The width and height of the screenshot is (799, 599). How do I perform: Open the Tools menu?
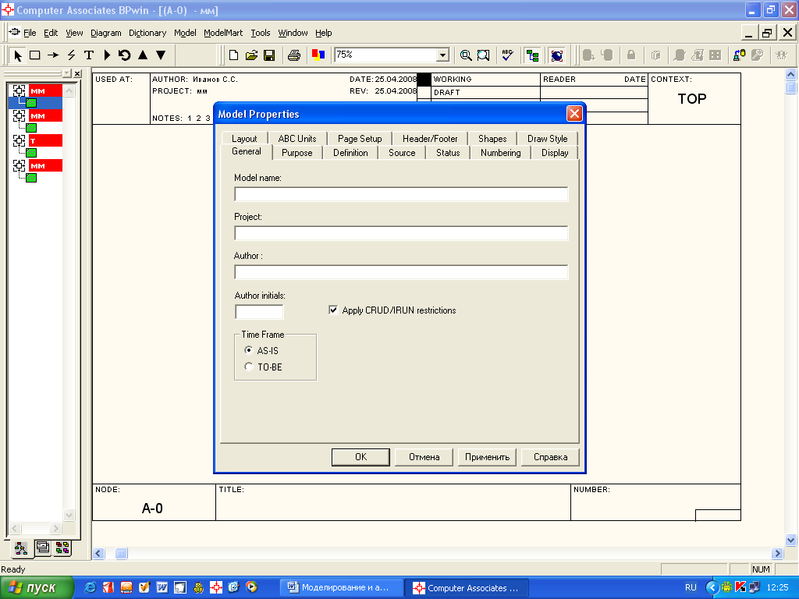[261, 33]
